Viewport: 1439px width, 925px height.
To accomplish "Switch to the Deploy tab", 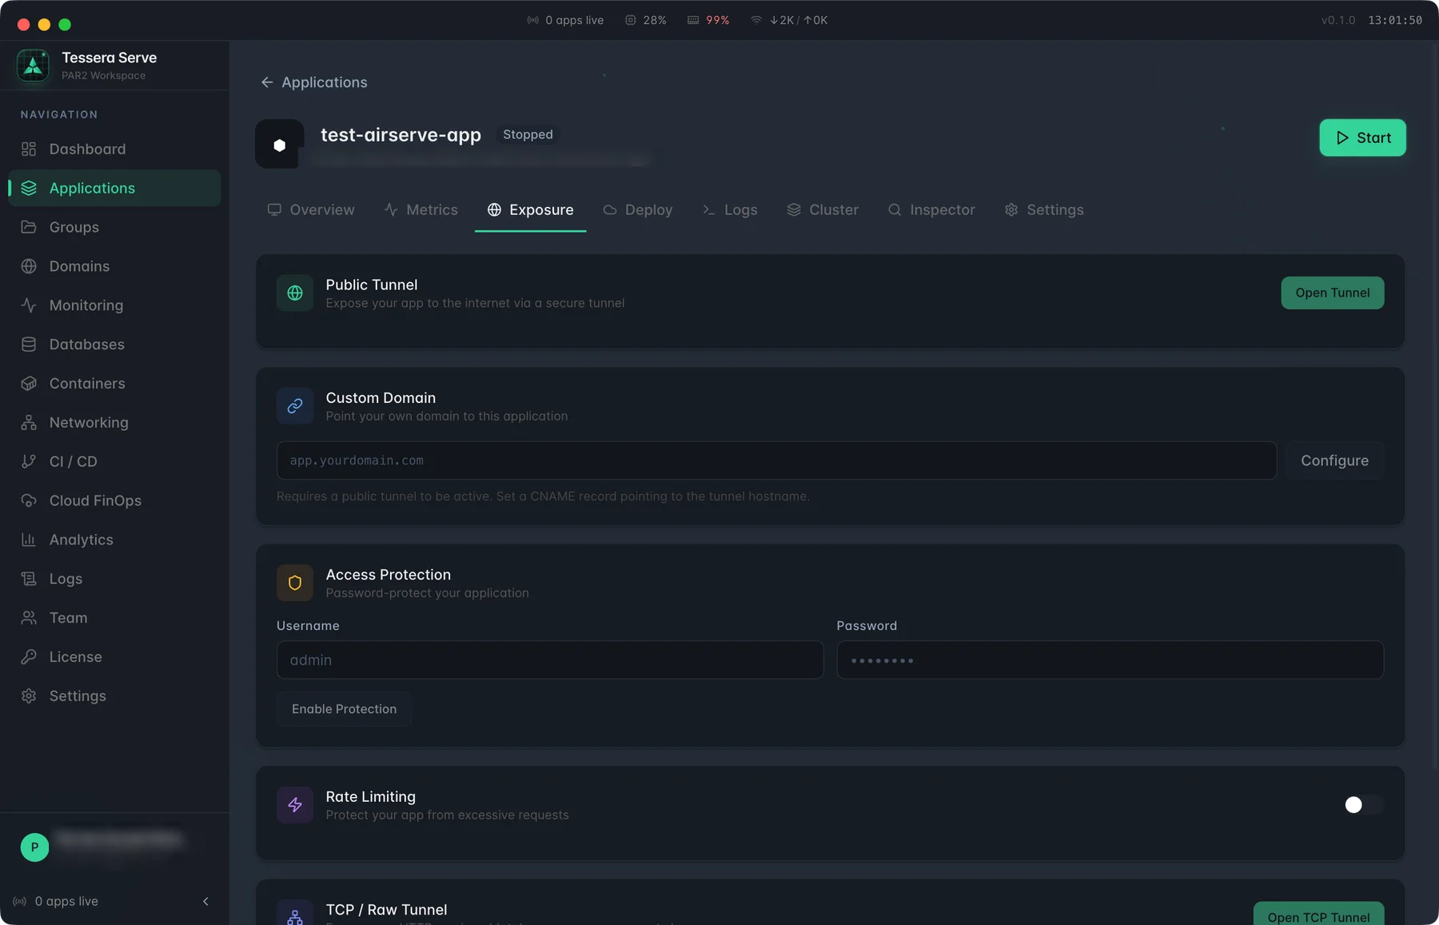I will pyautogui.click(x=638, y=210).
